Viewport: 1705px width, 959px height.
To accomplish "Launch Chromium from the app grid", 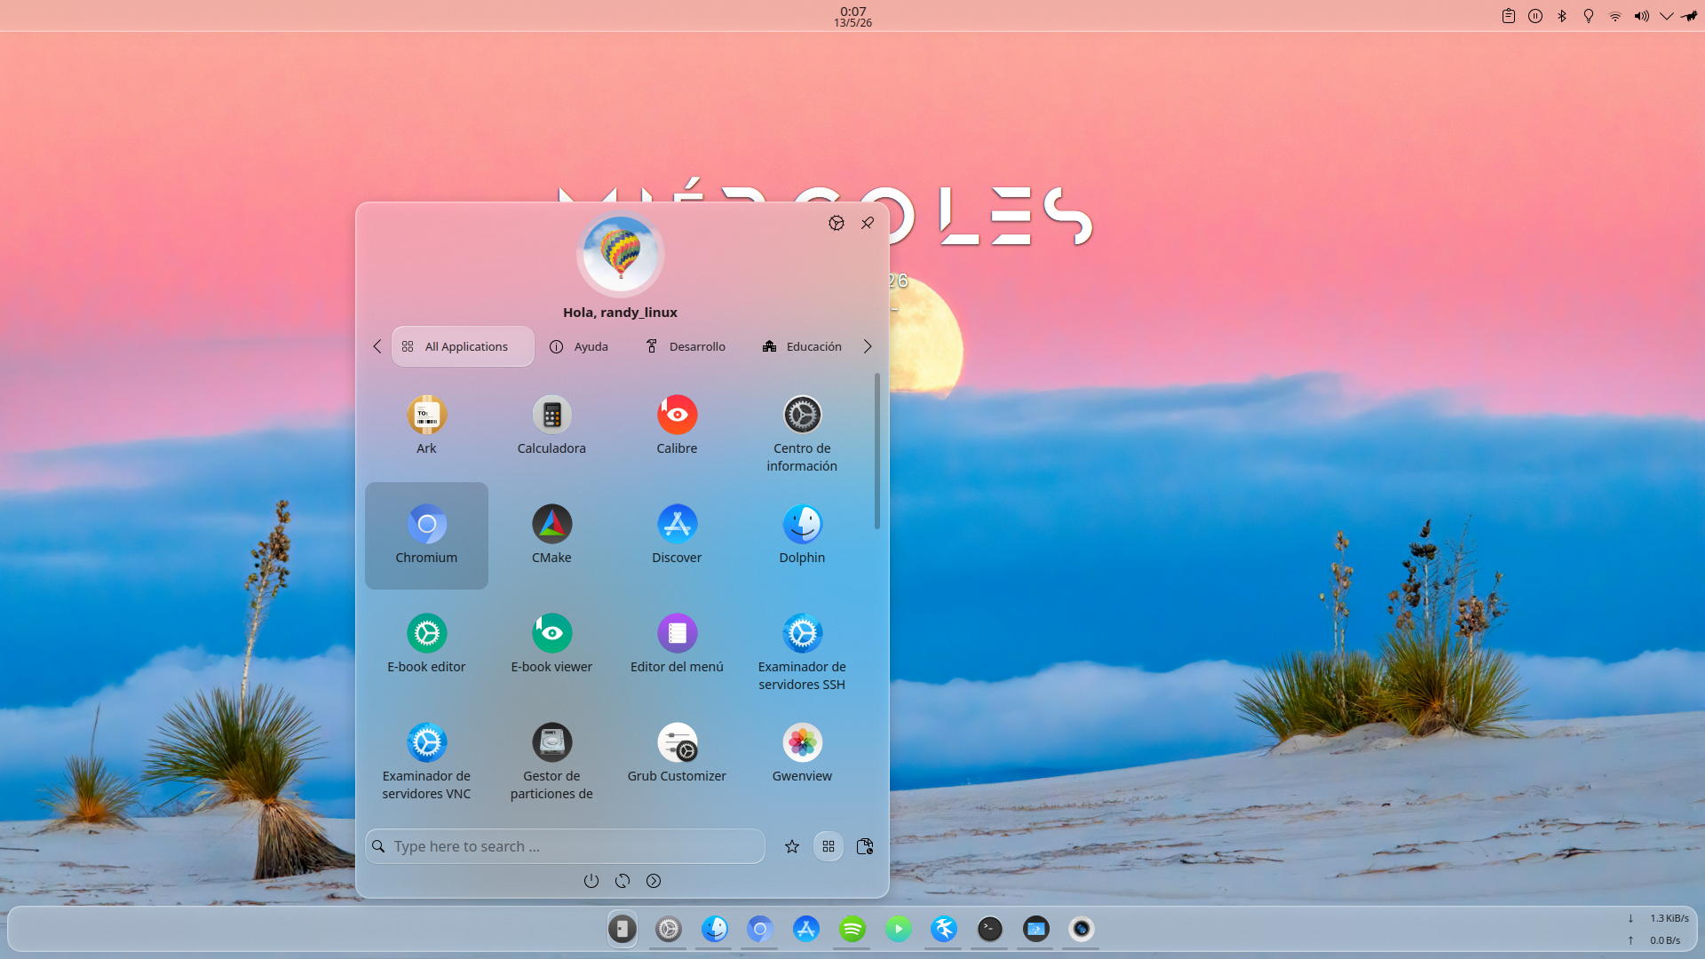I will 426,535.
